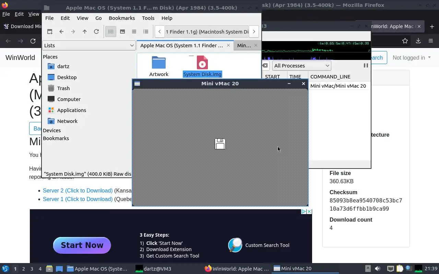Click the blinking disk icon in Mini vMac
Image resolution: width=439 pixels, height=274 pixels.
[x=220, y=144]
